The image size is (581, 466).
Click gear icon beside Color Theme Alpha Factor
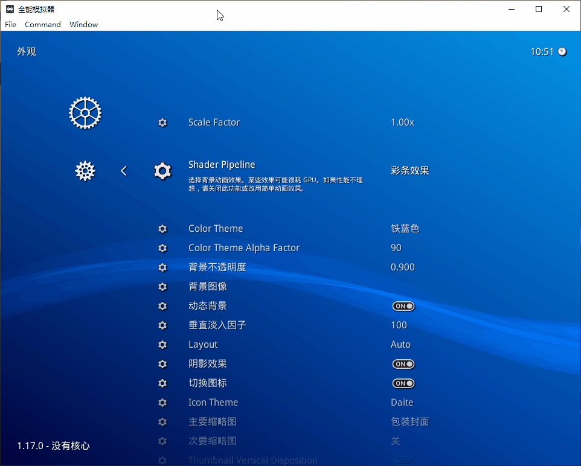click(x=162, y=248)
